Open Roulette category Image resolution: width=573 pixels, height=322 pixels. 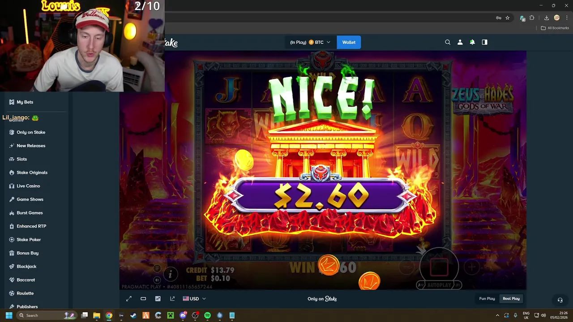(25, 293)
